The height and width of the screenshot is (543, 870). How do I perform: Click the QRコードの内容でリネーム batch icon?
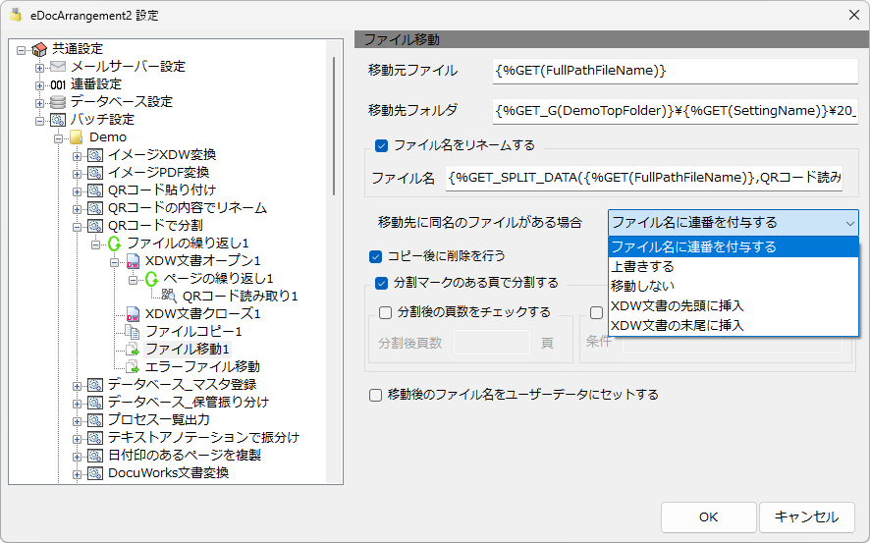(x=95, y=208)
